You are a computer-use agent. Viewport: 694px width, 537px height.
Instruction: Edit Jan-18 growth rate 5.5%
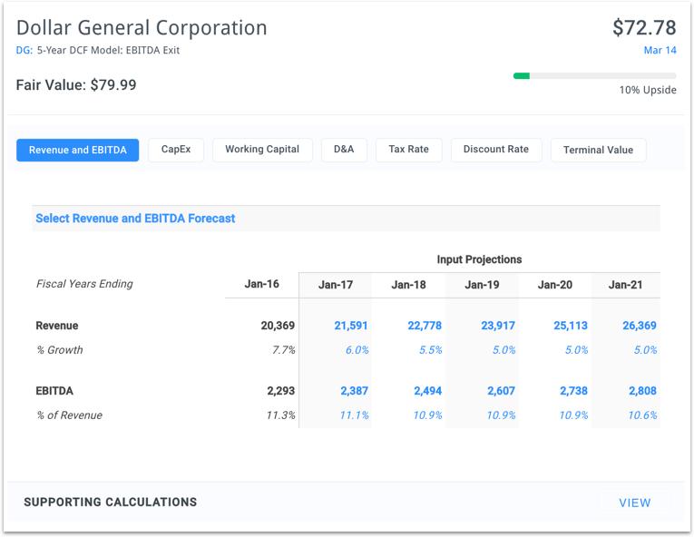(430, 350)
